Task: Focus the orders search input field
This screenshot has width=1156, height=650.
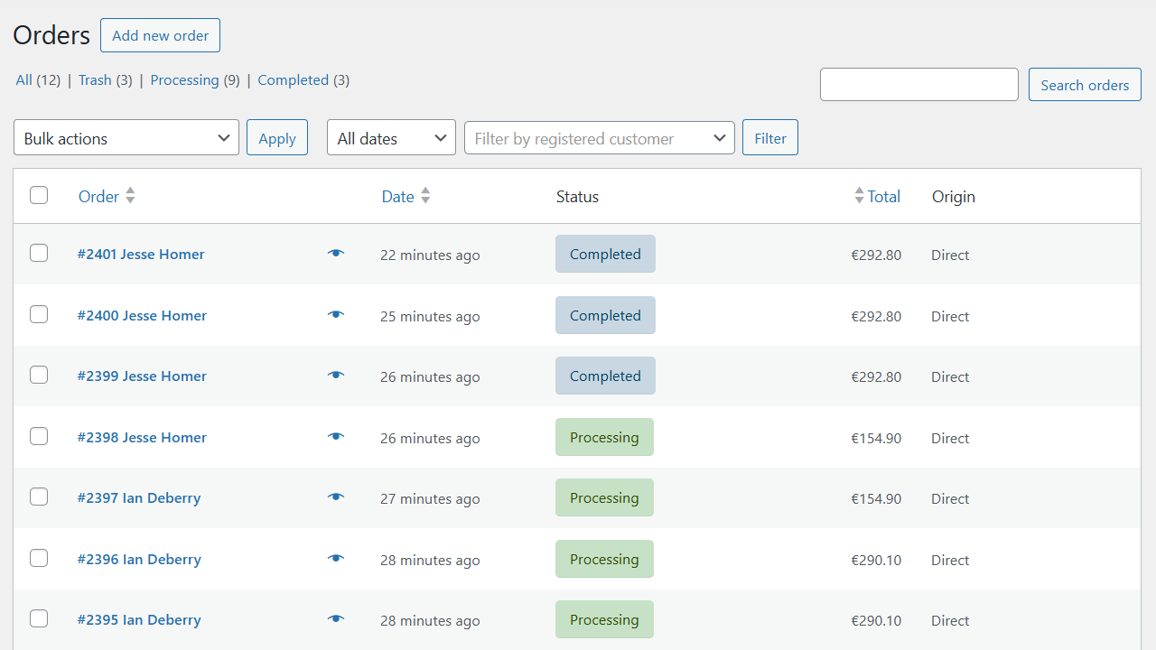Action: 919,84
